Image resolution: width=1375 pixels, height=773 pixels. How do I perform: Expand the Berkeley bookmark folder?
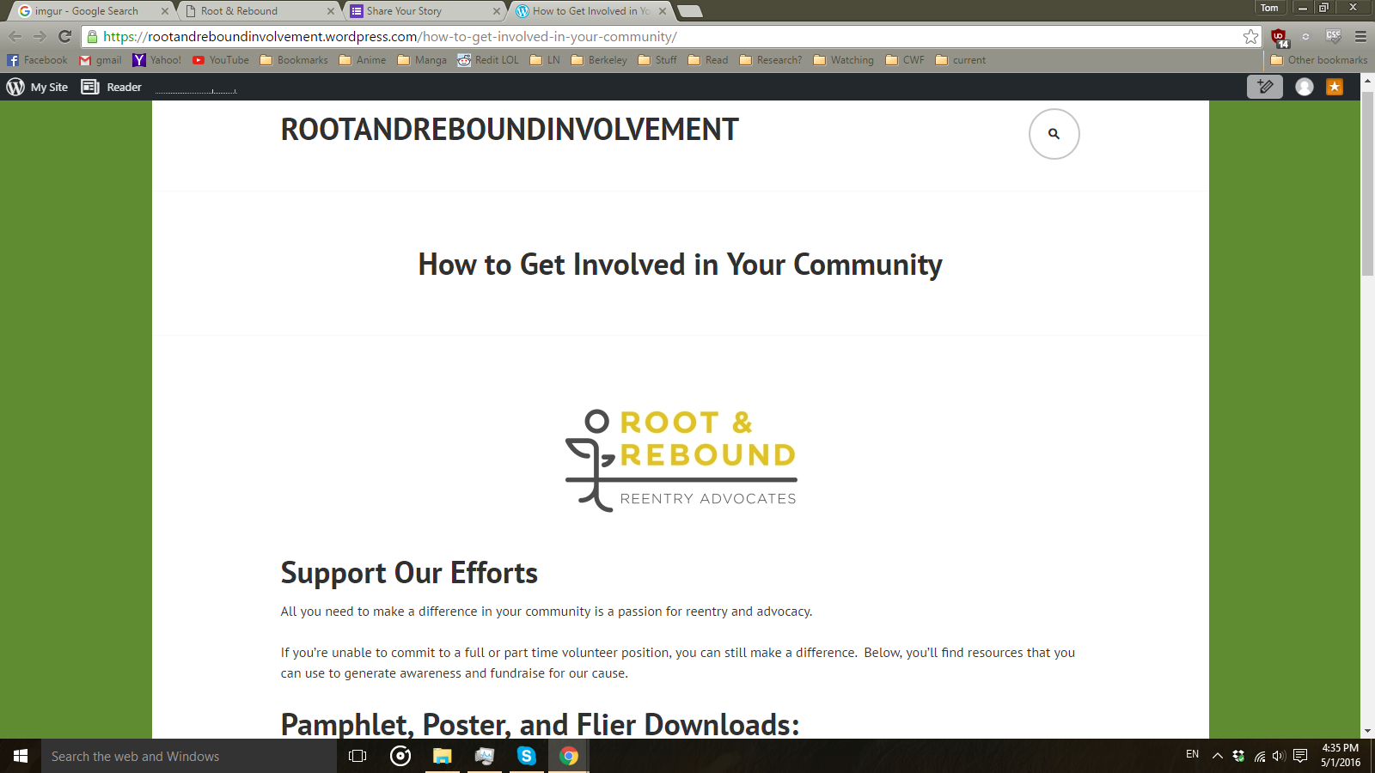[x=599, y=60]
